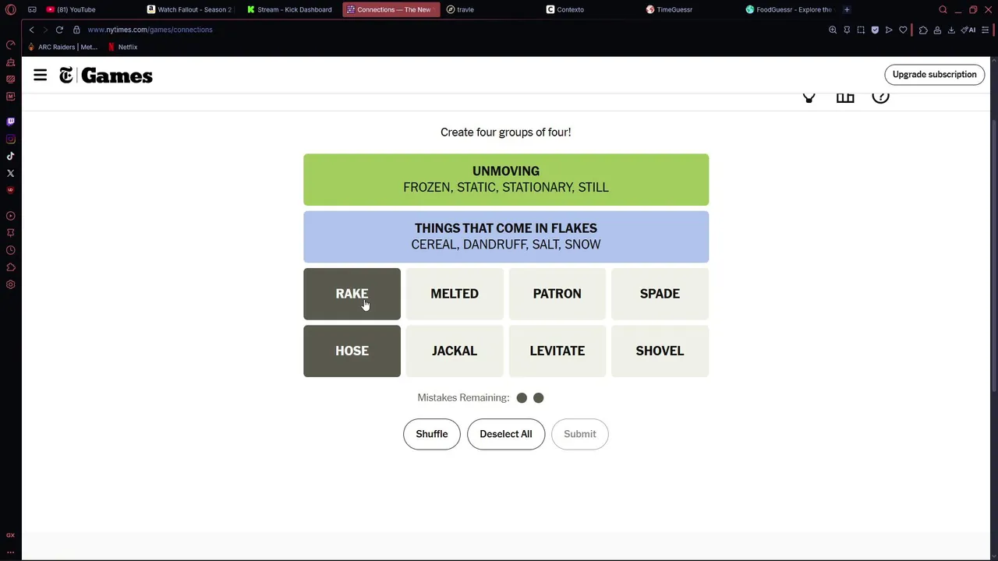The width and height of the screenshot is (998, 561).
Task: Click the Deselect All button
Action: (506, 434)
